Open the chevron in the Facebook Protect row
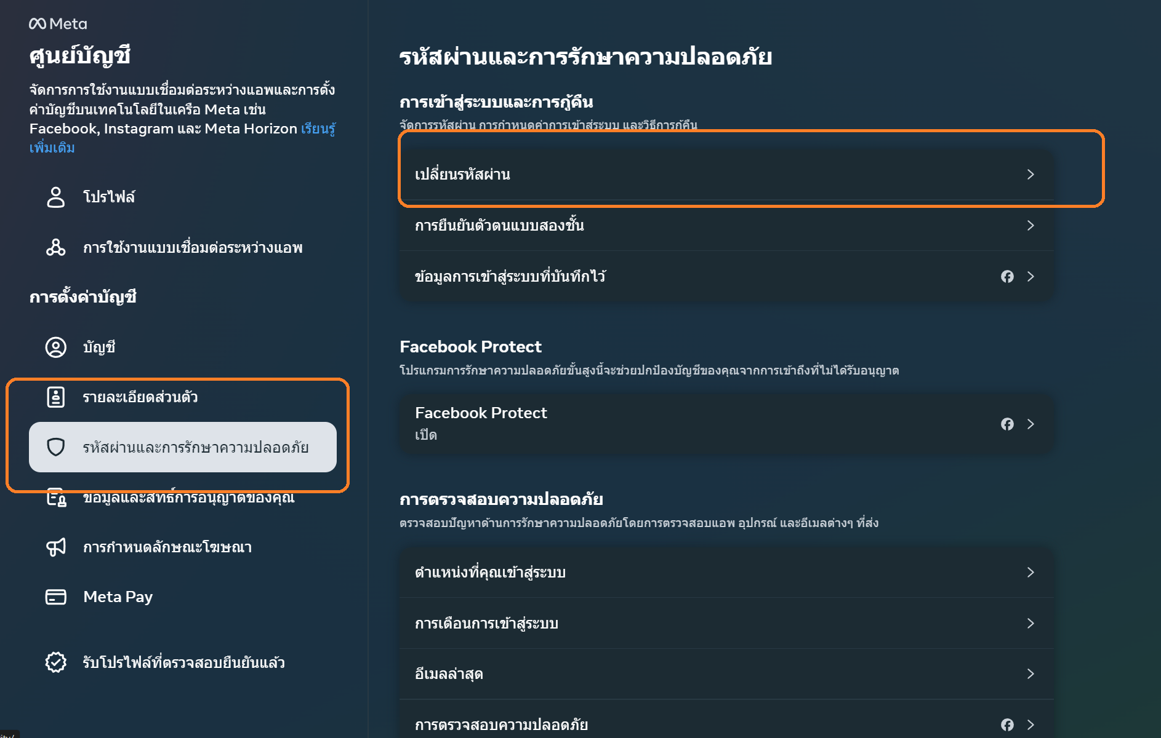This screenshot has width=1161, height=738. pyautogui.click(x=1030, y=424)
